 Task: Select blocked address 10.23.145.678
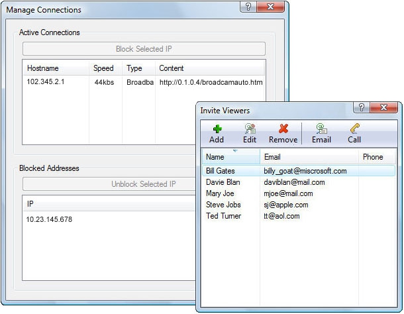(x=49, y=219)
